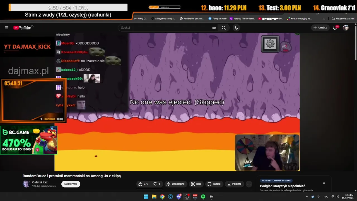357x201 pixels.
Task: Open the account avatar menu
Action: click(346, 28)
